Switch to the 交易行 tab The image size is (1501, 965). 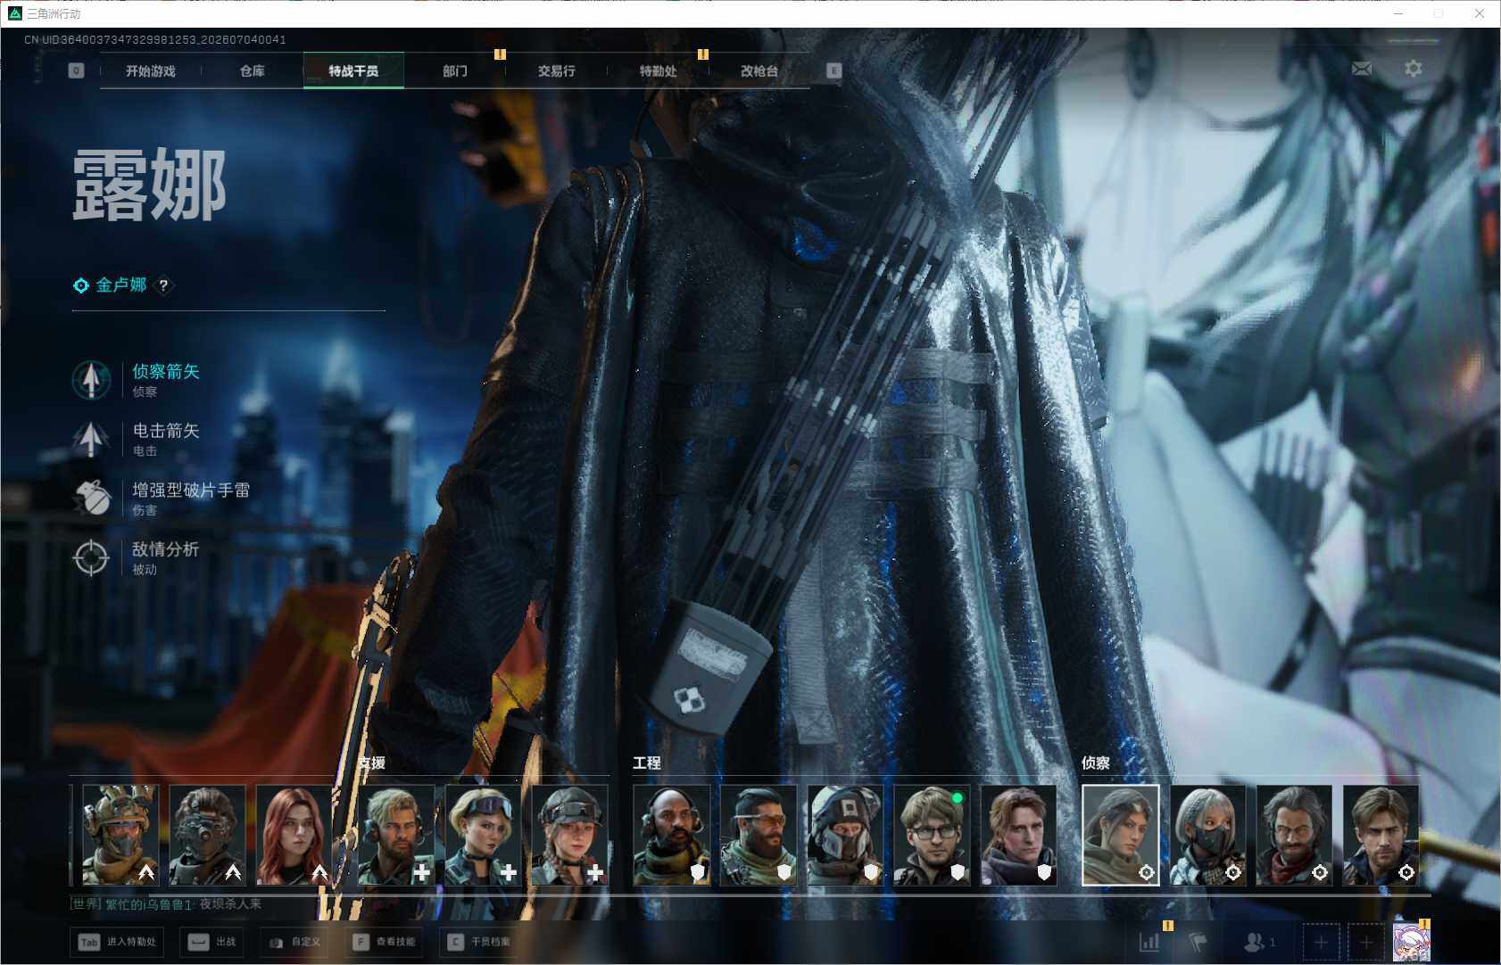click(557, 70)
